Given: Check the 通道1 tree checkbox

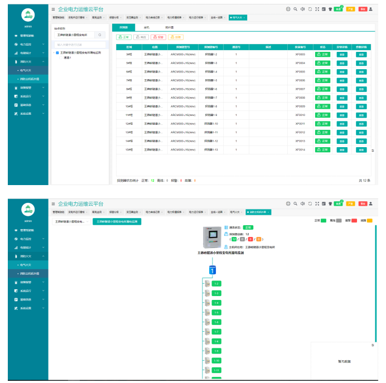Looking at the screenshot, I should coord(61,58).
